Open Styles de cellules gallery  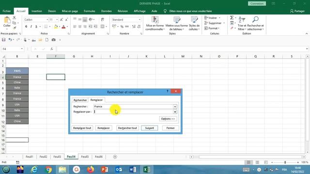point(194,24)
